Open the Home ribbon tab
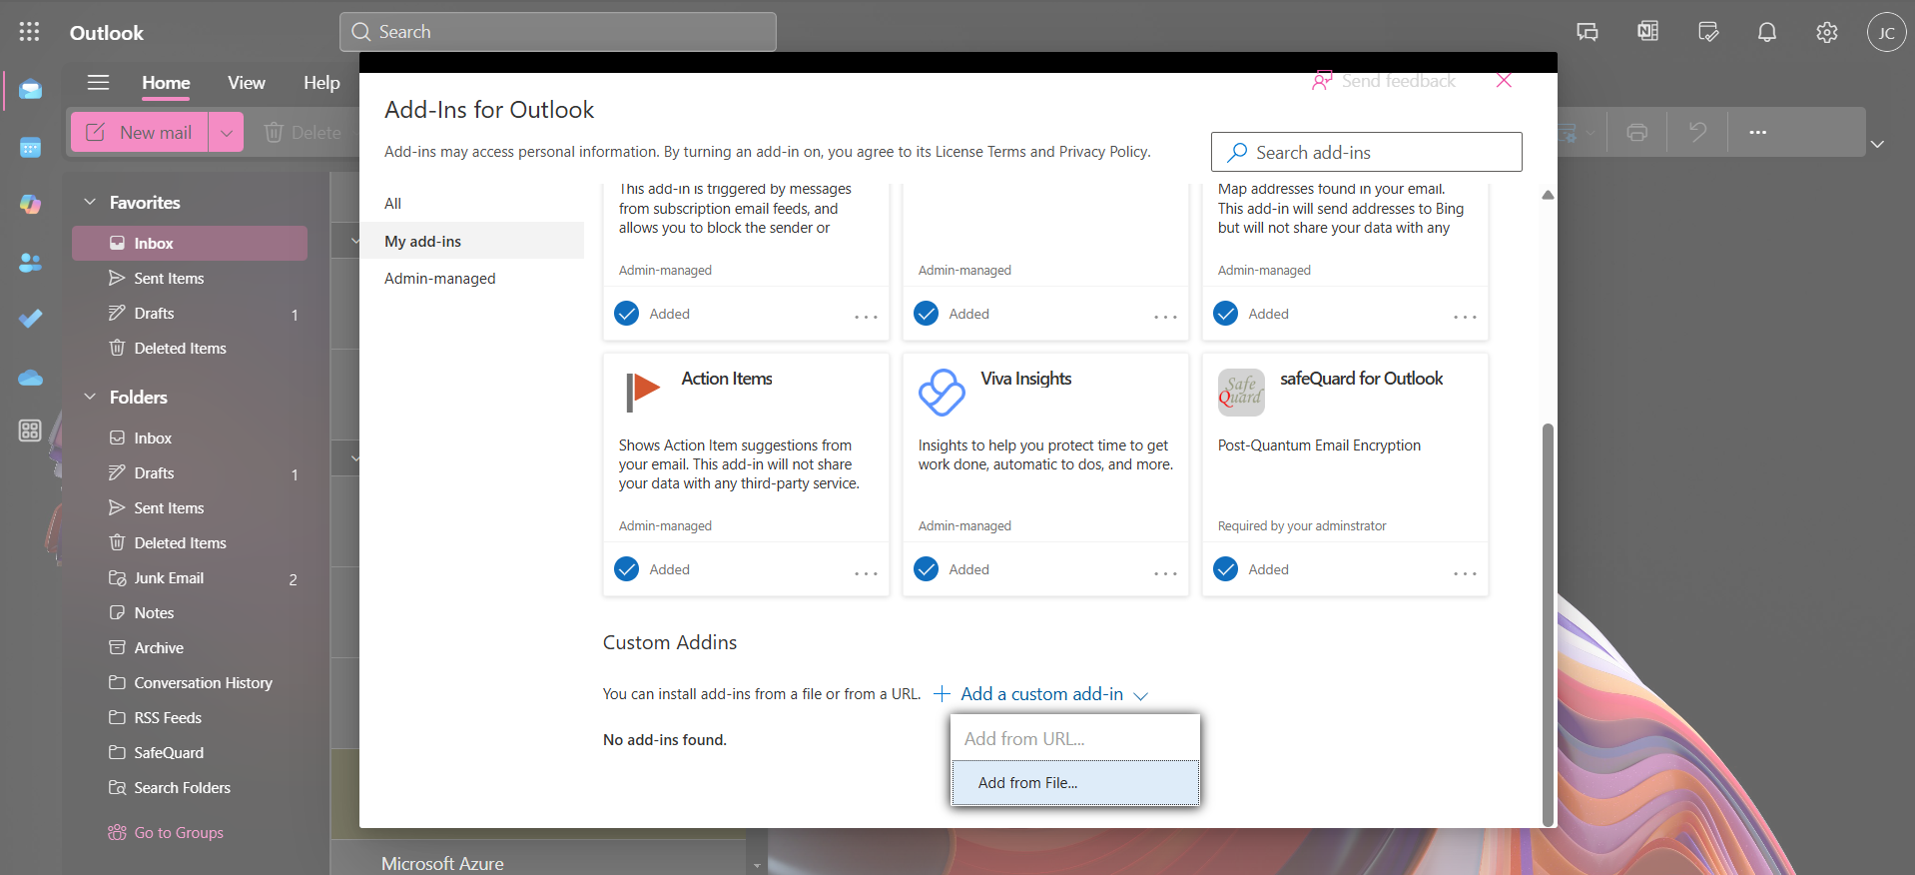This screenshot has height=875, width=1915. 166,83
